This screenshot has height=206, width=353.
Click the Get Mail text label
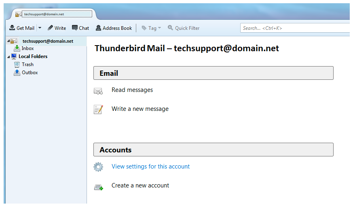coord(25,28)
